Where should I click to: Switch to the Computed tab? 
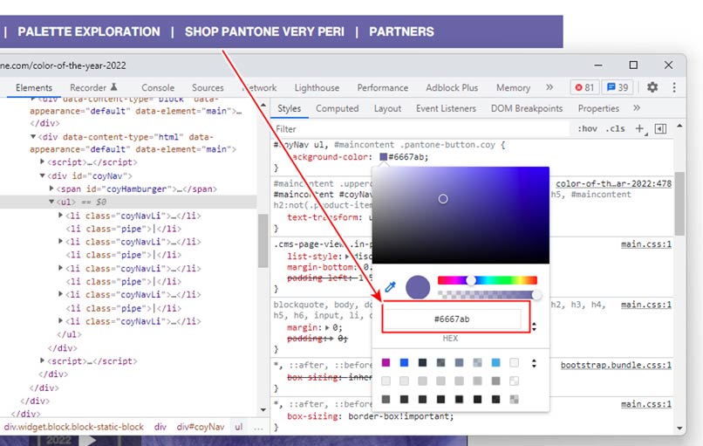pos(337,108)
